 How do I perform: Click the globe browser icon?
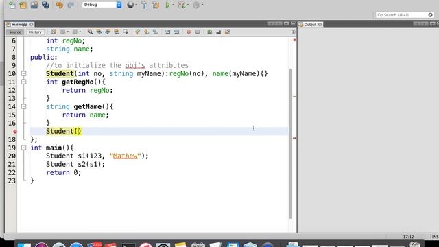point(130,5)
